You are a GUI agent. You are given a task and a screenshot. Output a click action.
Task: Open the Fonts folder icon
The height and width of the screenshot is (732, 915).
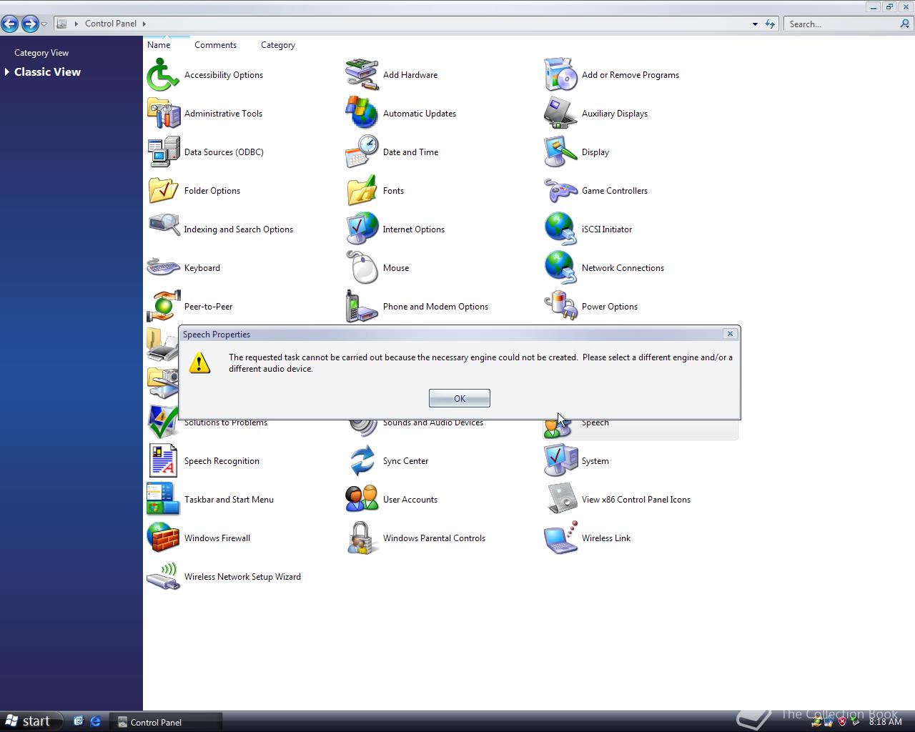[x=362, y=191]
